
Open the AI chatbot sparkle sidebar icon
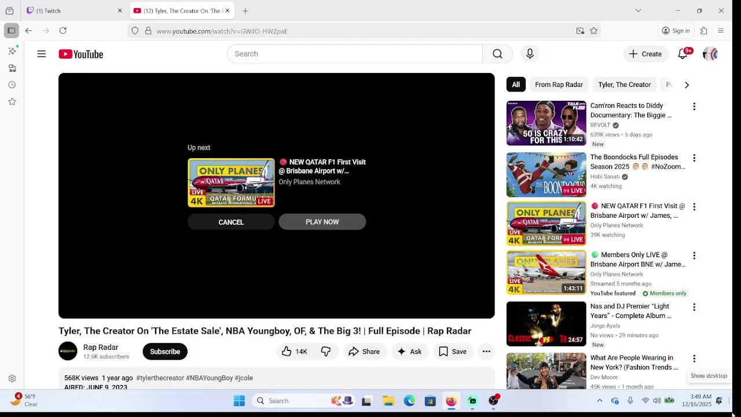(x=12, y=51)
